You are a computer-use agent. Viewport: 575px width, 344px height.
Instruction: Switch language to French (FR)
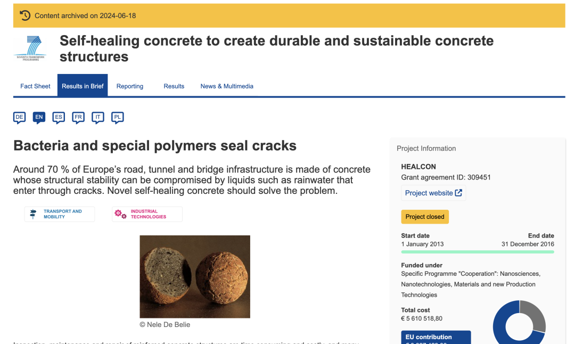tap(78, 117)
